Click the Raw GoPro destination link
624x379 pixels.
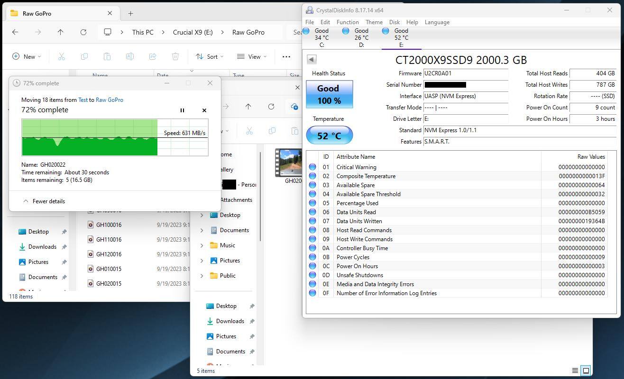coord(109,100)
